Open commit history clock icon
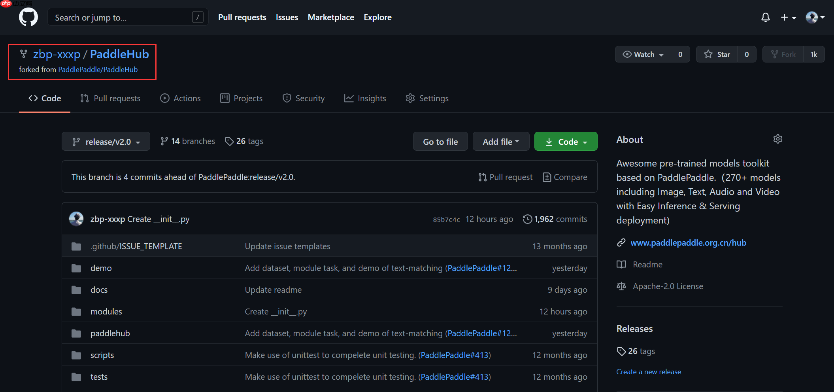This screenshot has width=834, height=392. (x=527, y=219)
